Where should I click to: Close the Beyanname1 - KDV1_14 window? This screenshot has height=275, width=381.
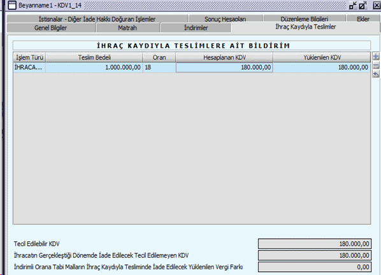(x=377, y=5)
